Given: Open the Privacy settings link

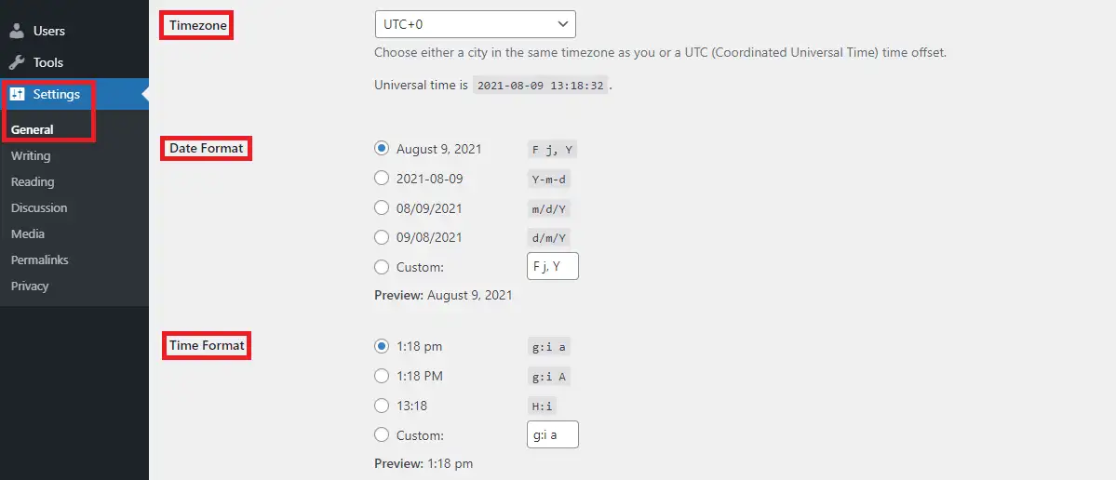Looking at the screenshot, I should pos(30,286).
